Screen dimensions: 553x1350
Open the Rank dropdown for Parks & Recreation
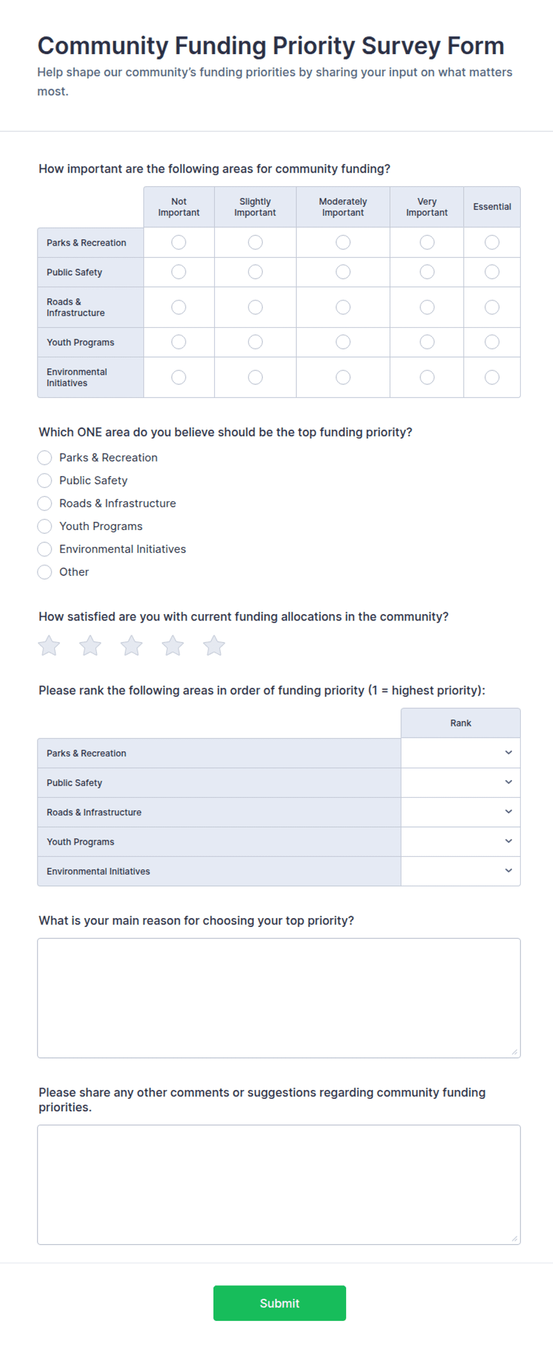point(460,753)
